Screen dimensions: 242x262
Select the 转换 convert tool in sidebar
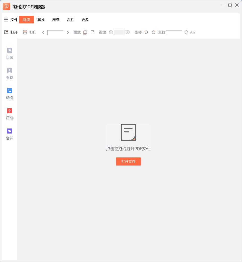(x=9, y=93)
